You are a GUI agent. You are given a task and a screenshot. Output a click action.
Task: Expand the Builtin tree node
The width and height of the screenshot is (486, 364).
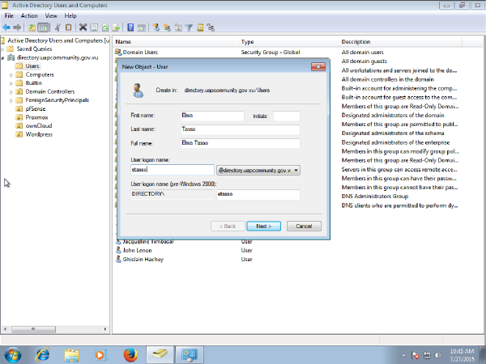[11, 83]
